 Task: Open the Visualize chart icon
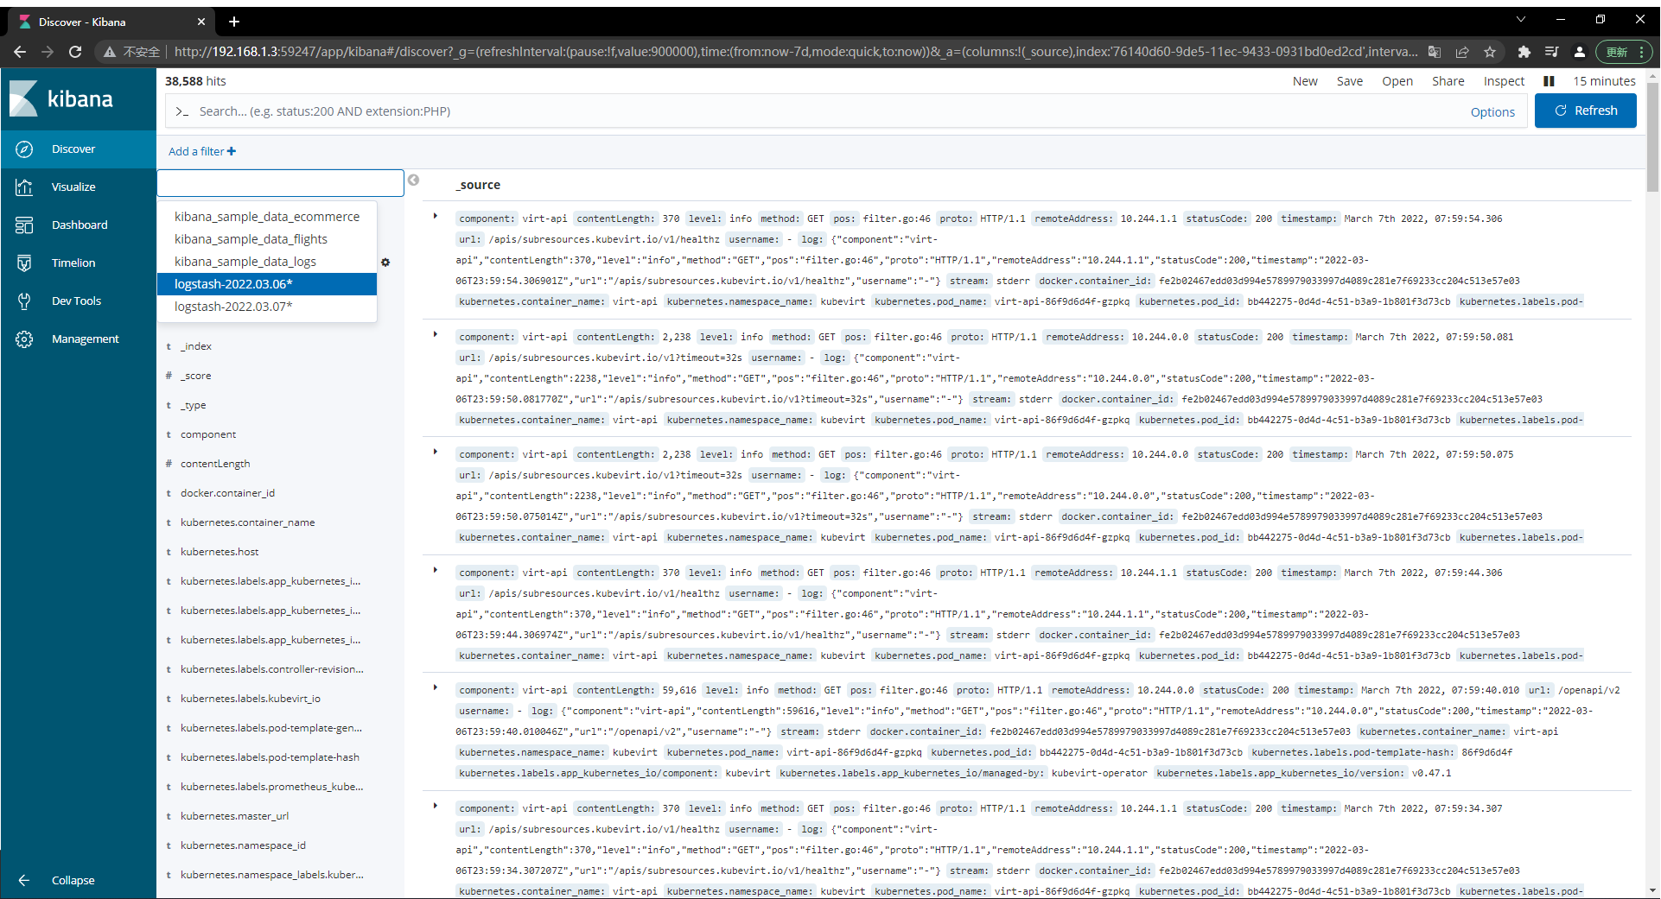(24, 187)
